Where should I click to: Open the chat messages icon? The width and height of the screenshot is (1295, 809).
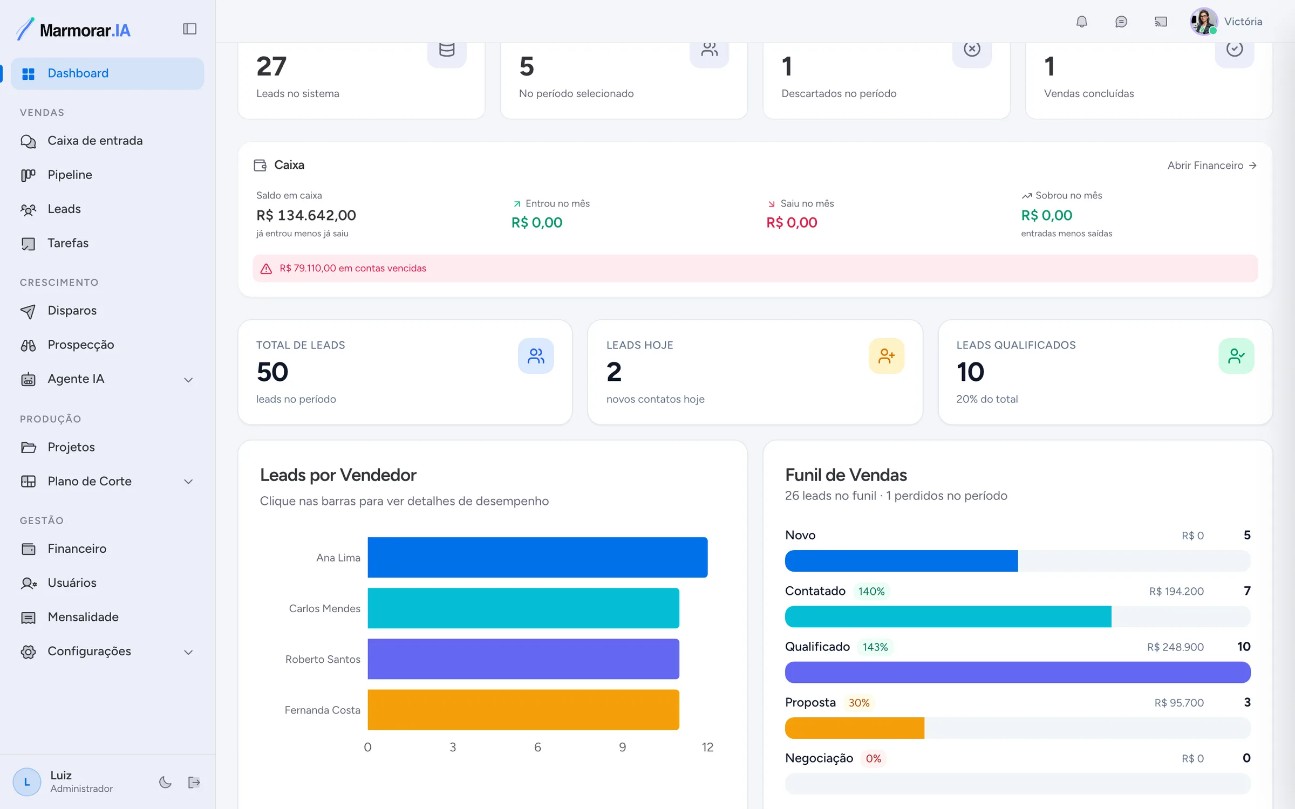[1121, 22]
